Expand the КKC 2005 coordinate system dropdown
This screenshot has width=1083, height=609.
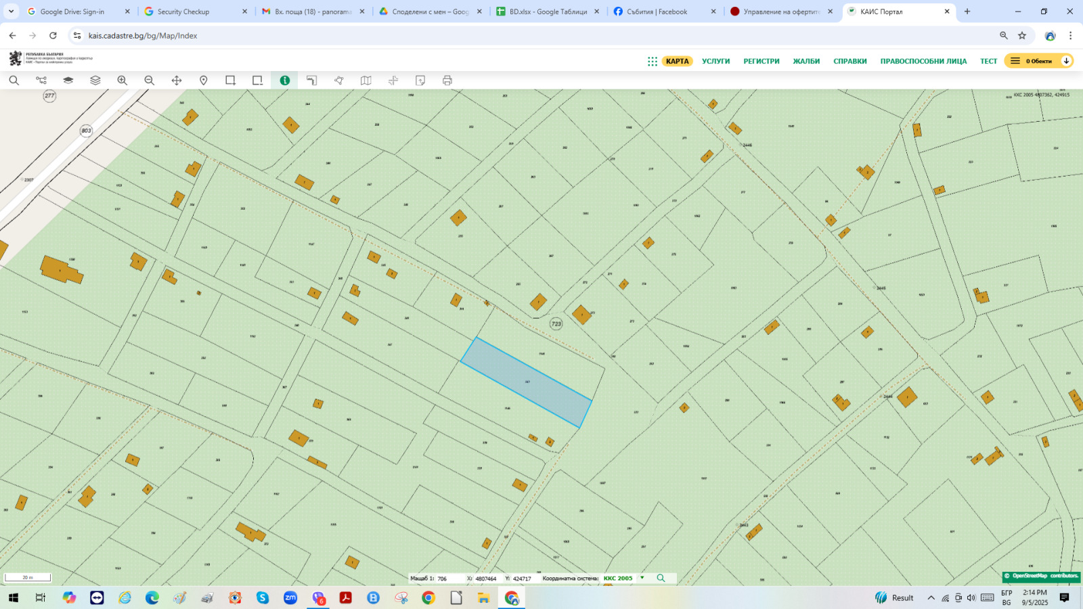point(642,578)
